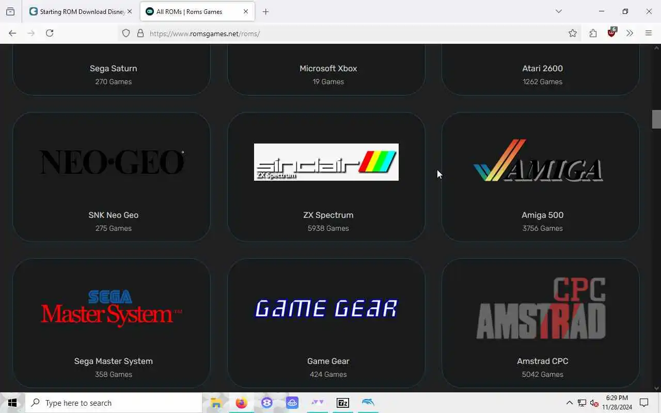
Task: Click the 19 Games count text
Action: click(x=328, y=82)
